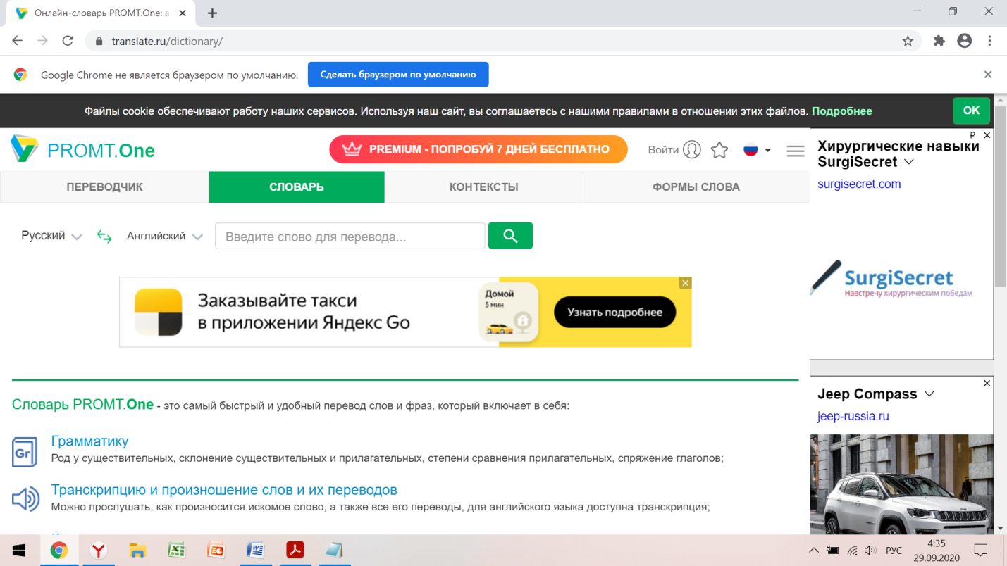Switch to the ПЕРЕВОДЧИК tab

click(104, 187)
